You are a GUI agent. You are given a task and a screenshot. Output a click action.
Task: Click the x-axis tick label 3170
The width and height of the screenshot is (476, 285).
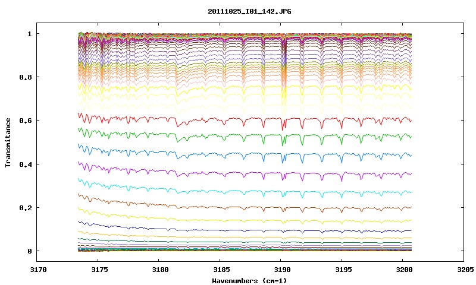[39, 270]
